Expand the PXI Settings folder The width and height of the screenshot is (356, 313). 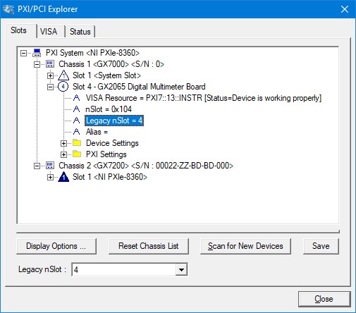click(63, 154)
